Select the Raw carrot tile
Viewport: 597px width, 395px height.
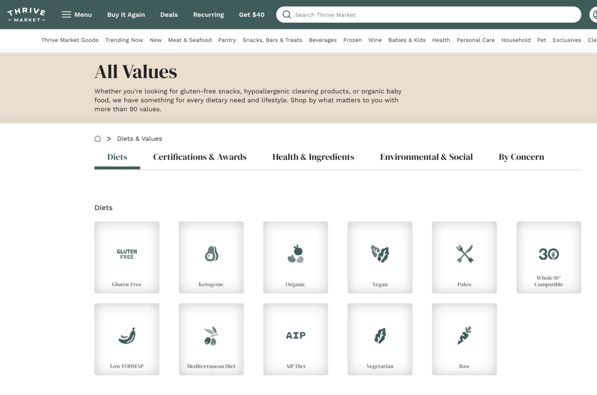point(464,339)
